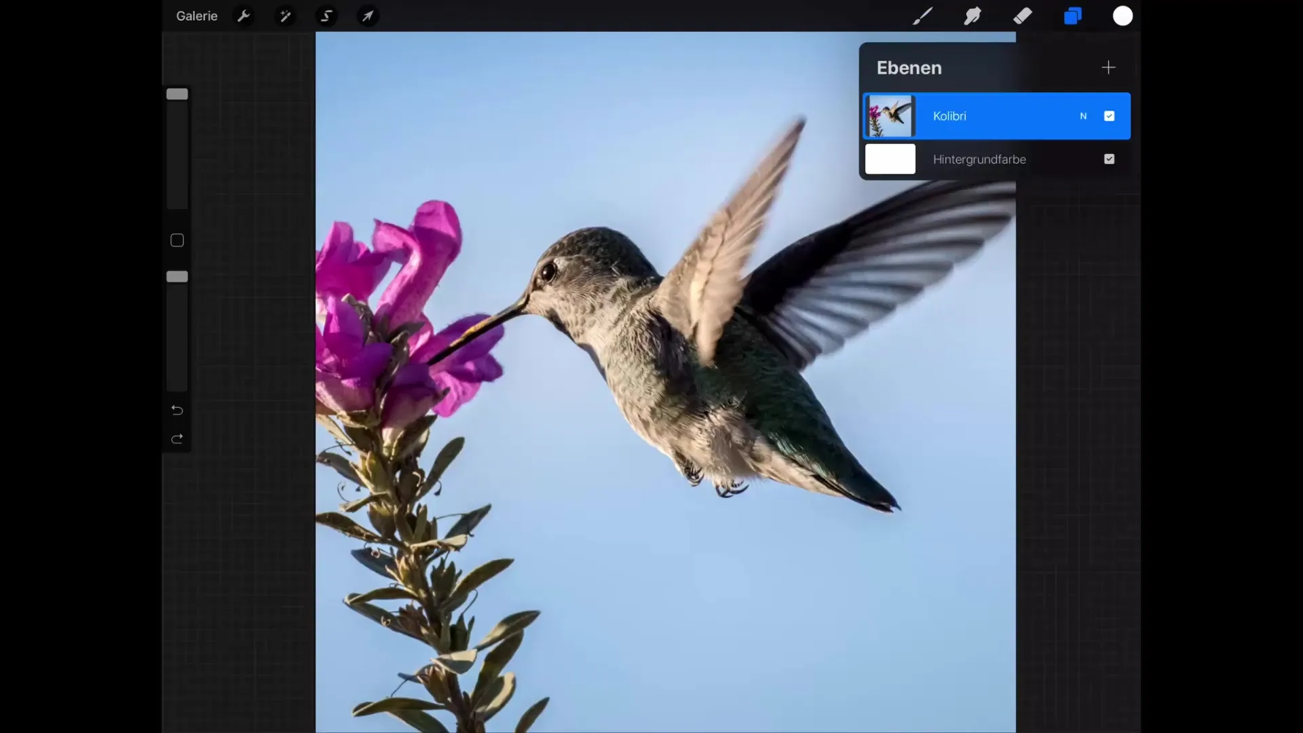Return to Galerie
1303x733 pixels.
pos(197,16)
